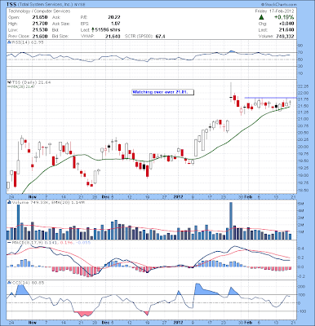Click the 2012 label on price chart axis
The image size is (315, 326).
click(178, 196)
